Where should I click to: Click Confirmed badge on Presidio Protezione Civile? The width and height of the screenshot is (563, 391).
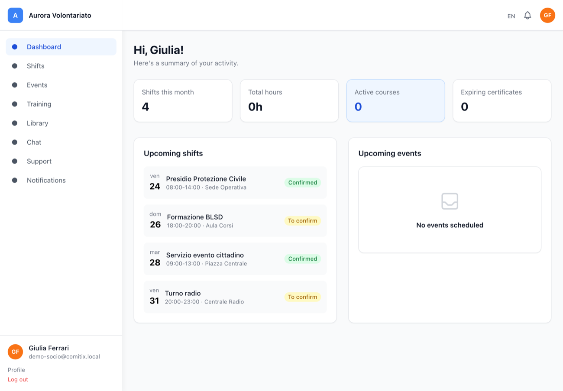(x=303, y=183)
